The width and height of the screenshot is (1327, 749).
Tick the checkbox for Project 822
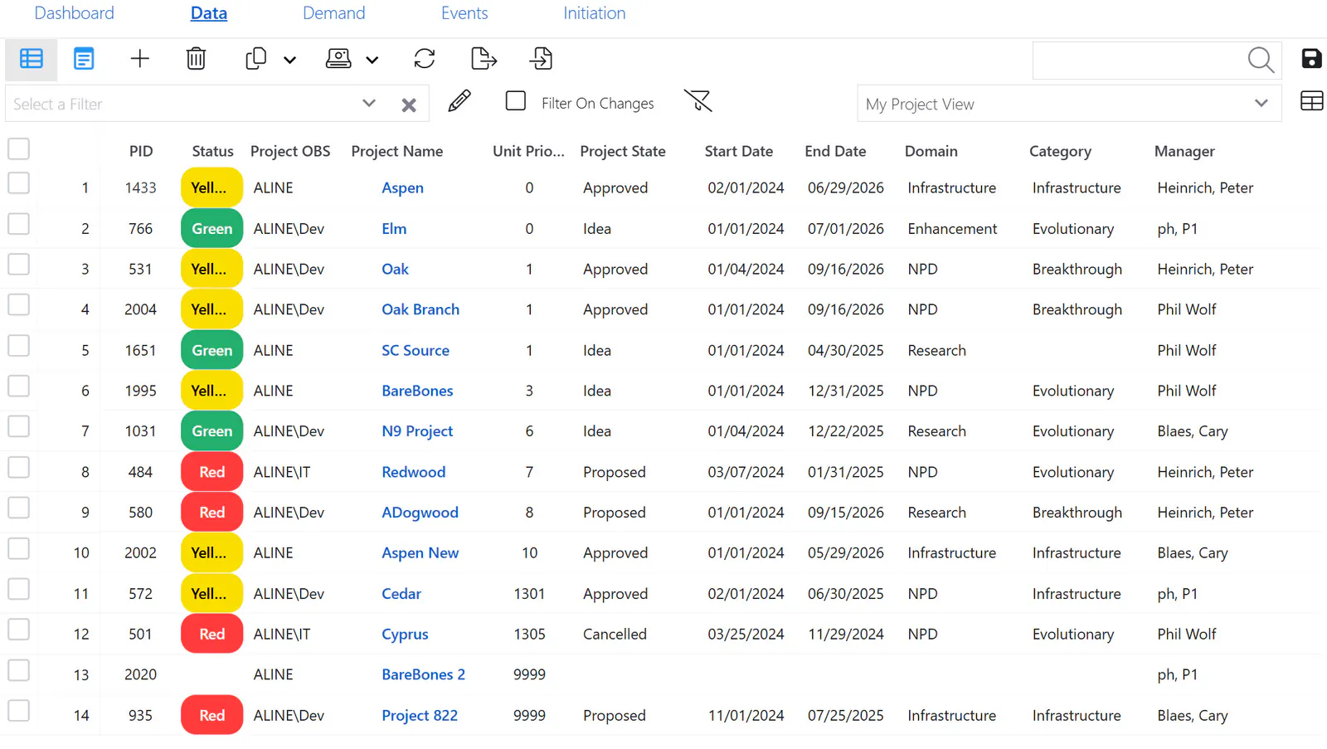[18, 711]
